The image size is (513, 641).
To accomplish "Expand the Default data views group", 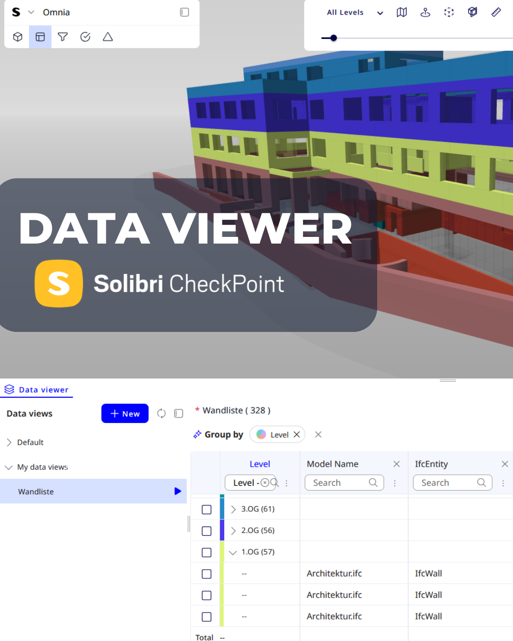I will click(9, 443).
